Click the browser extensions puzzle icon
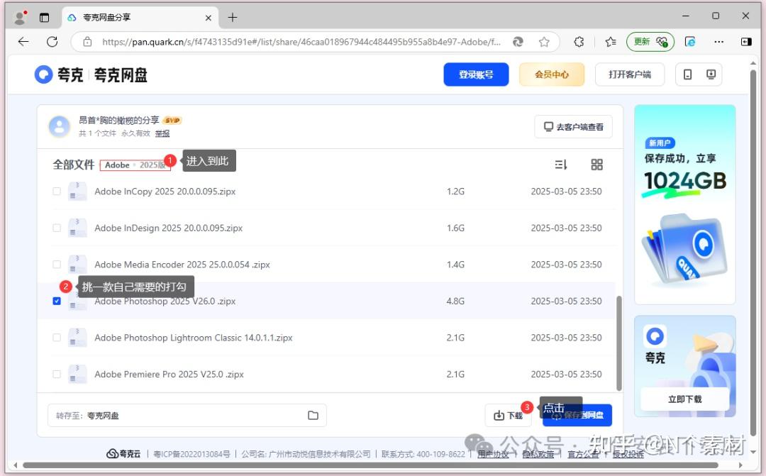 [579, 42]
